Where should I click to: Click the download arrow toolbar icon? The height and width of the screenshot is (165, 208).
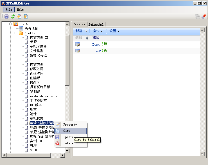tap(26, 17)
